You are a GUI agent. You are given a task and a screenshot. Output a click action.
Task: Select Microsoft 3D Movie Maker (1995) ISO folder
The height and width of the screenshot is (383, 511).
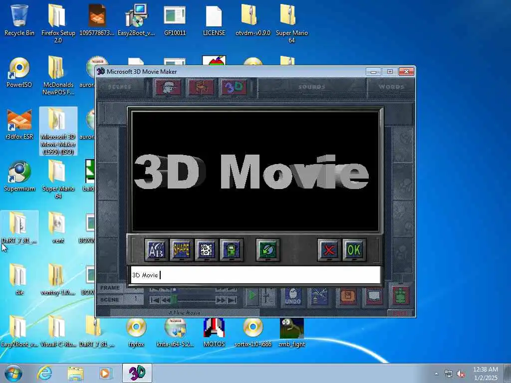click(58, 131)
